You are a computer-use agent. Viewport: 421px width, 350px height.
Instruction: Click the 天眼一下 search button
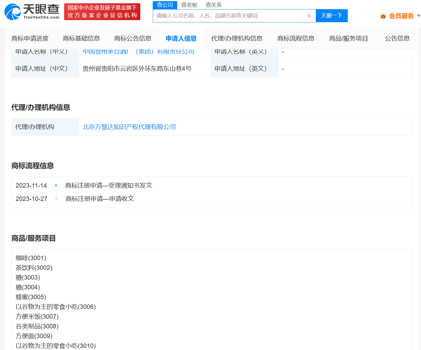point(331,16)
